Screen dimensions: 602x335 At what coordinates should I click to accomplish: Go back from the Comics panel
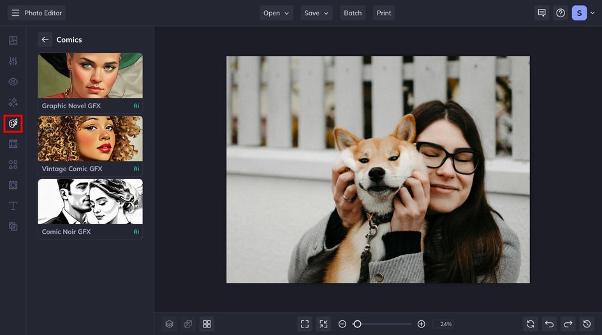tap(45, 39)
